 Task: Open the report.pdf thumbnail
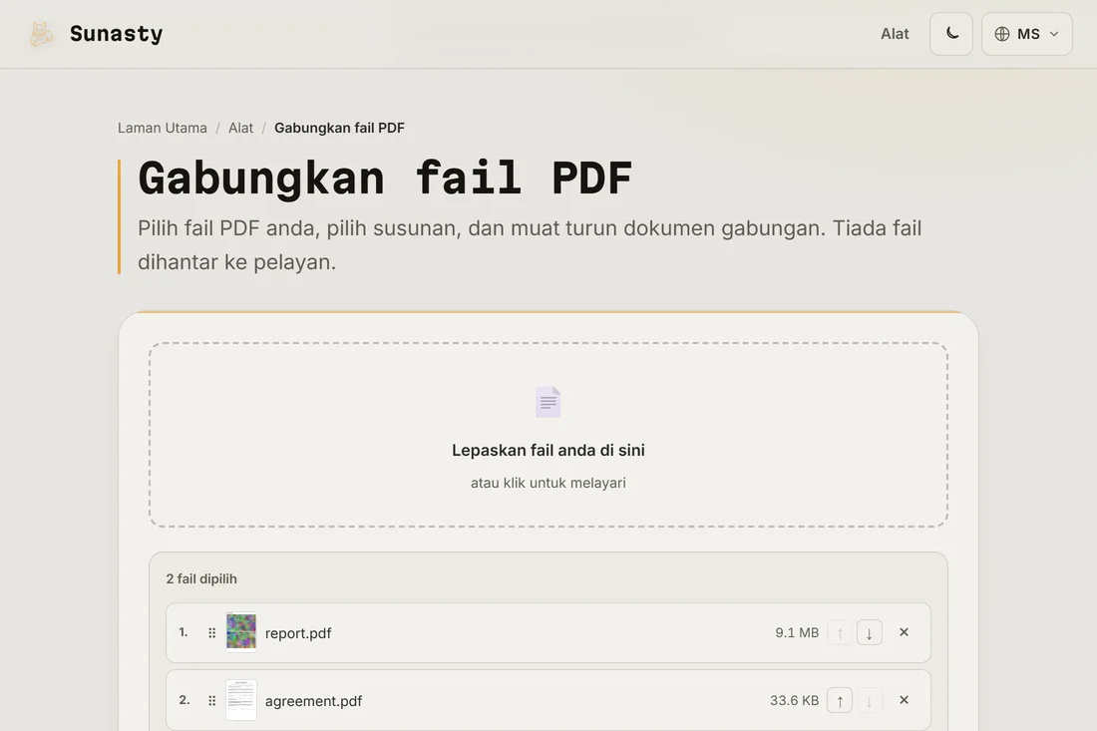241,631
